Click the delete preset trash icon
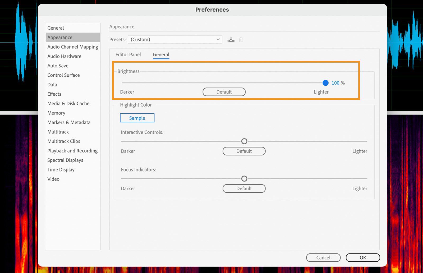 point(241,40)
